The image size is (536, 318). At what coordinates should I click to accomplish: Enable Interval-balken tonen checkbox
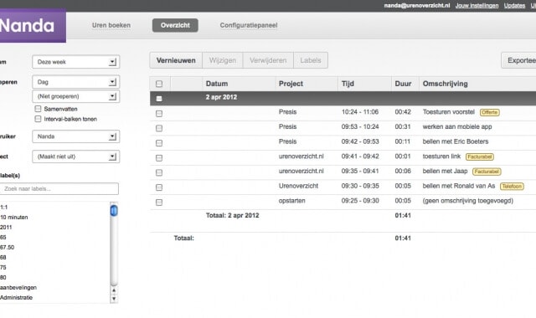38,119
